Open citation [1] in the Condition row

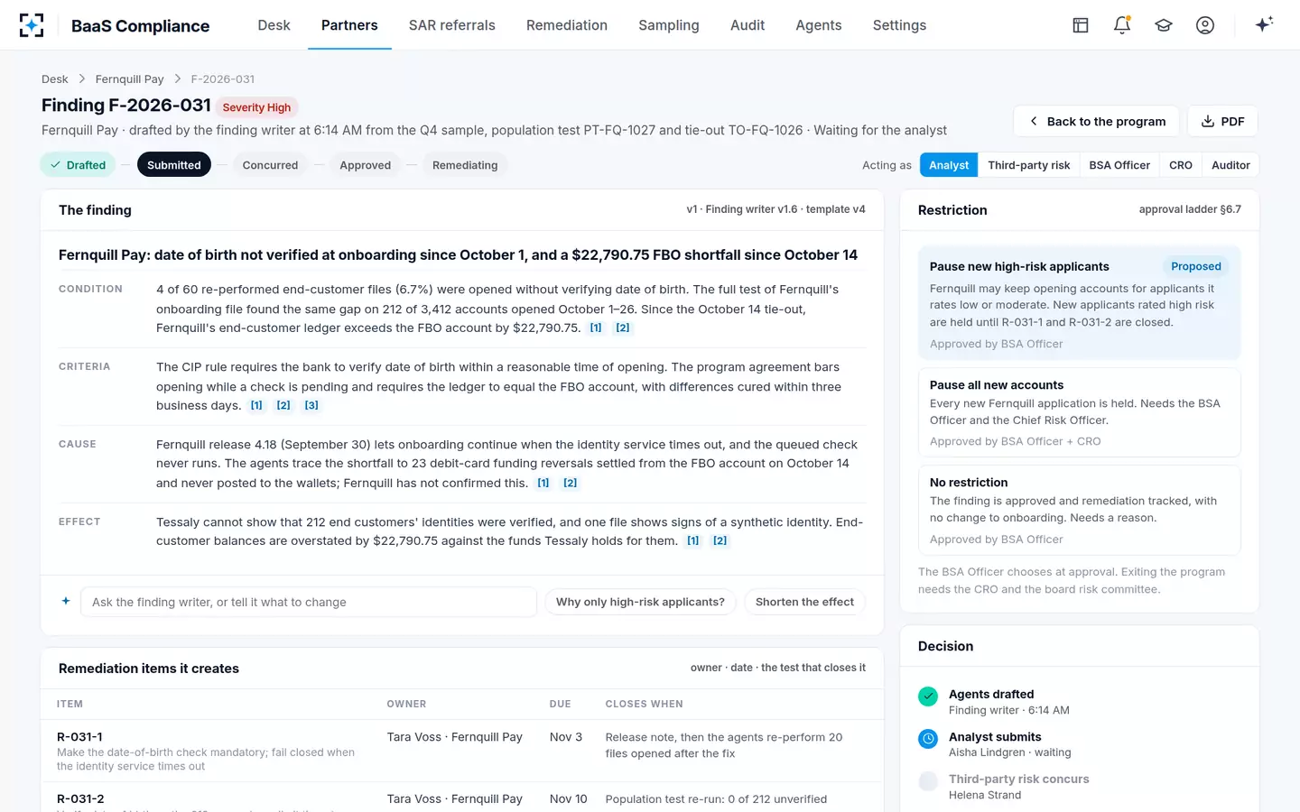[x=596, y=328]
